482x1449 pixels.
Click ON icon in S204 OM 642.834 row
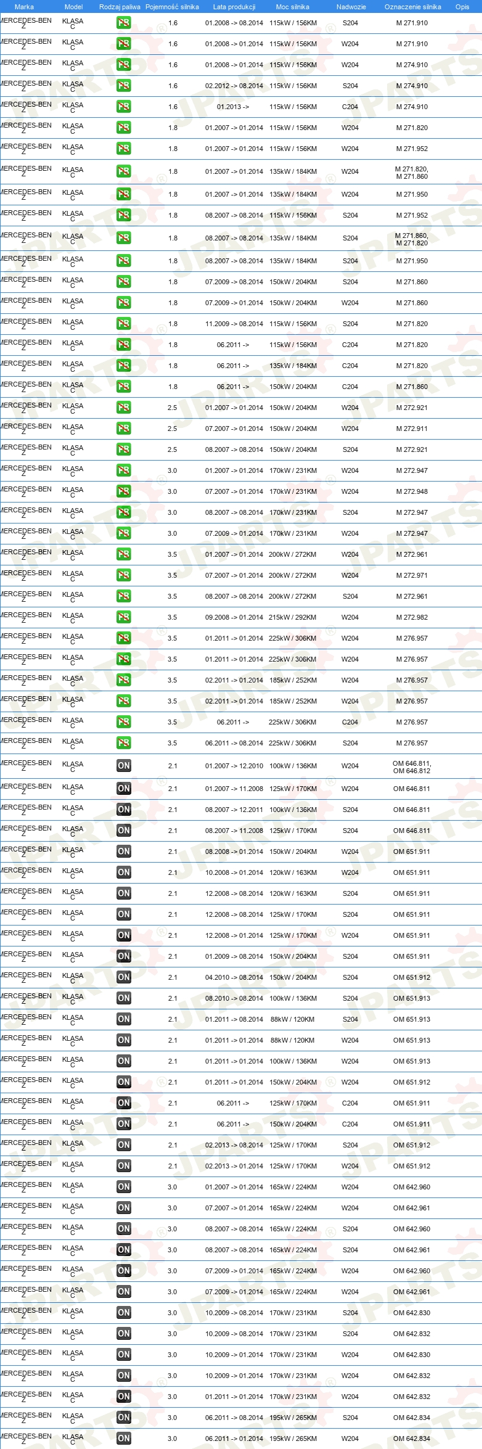pos(124,1418)
